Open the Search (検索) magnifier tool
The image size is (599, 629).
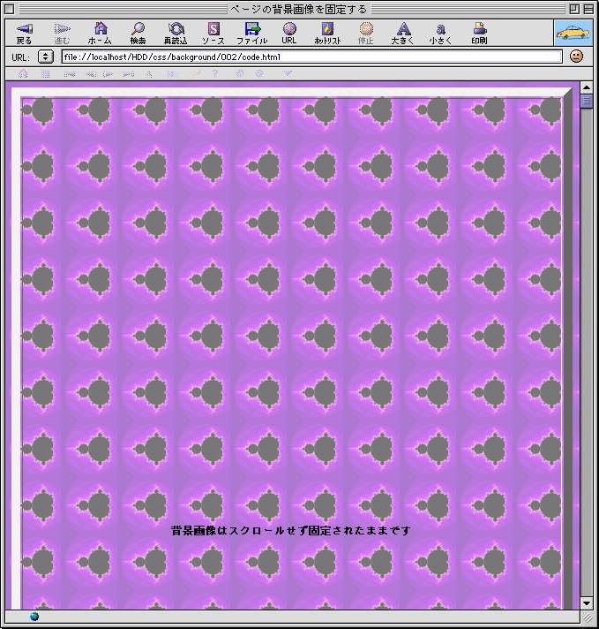(138, 30)
